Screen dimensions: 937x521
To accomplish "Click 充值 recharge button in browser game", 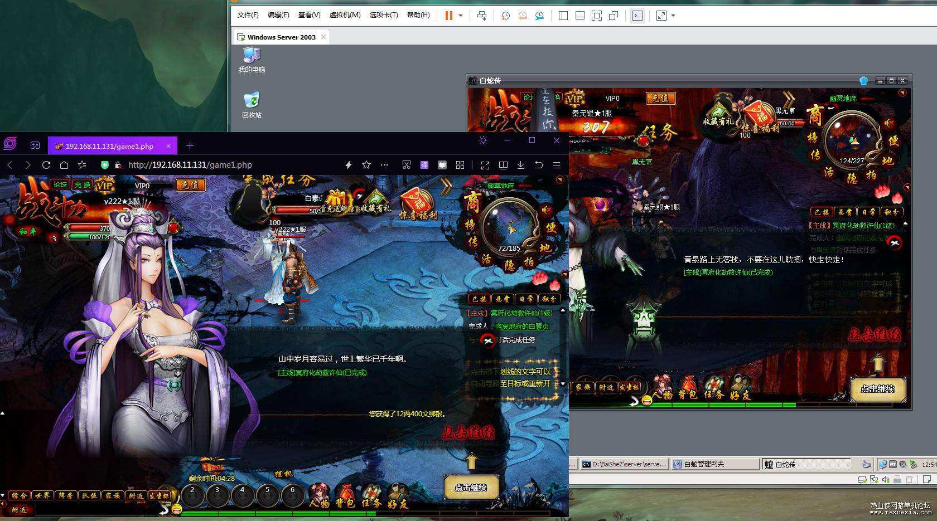I will [190, 184].
